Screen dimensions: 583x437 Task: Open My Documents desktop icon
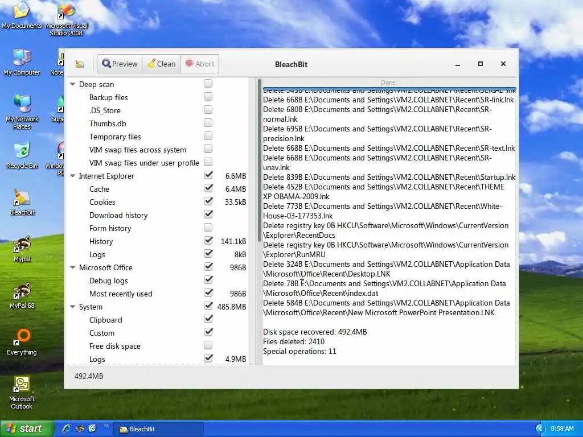(22, 15)
